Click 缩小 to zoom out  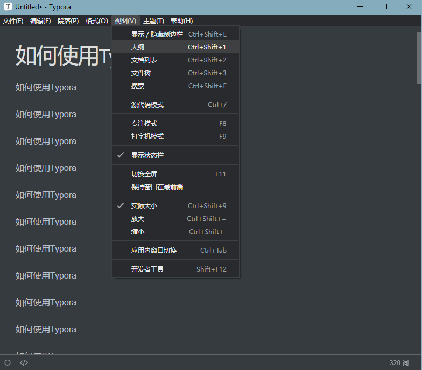coord(175,231)
